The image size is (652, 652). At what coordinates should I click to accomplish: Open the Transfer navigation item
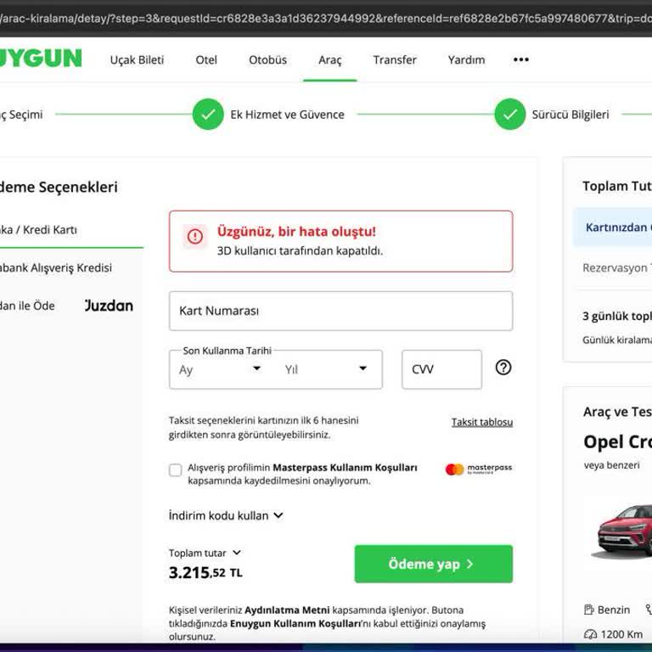(395, 60)
